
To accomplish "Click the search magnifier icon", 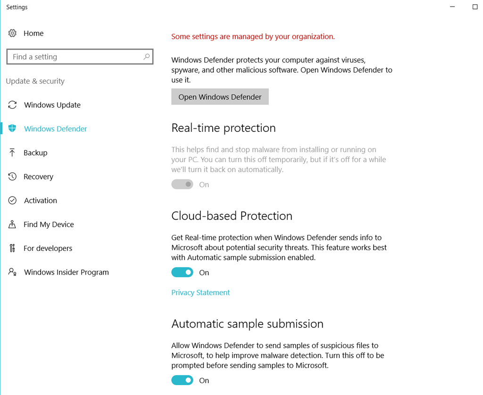I will (147, 57).
